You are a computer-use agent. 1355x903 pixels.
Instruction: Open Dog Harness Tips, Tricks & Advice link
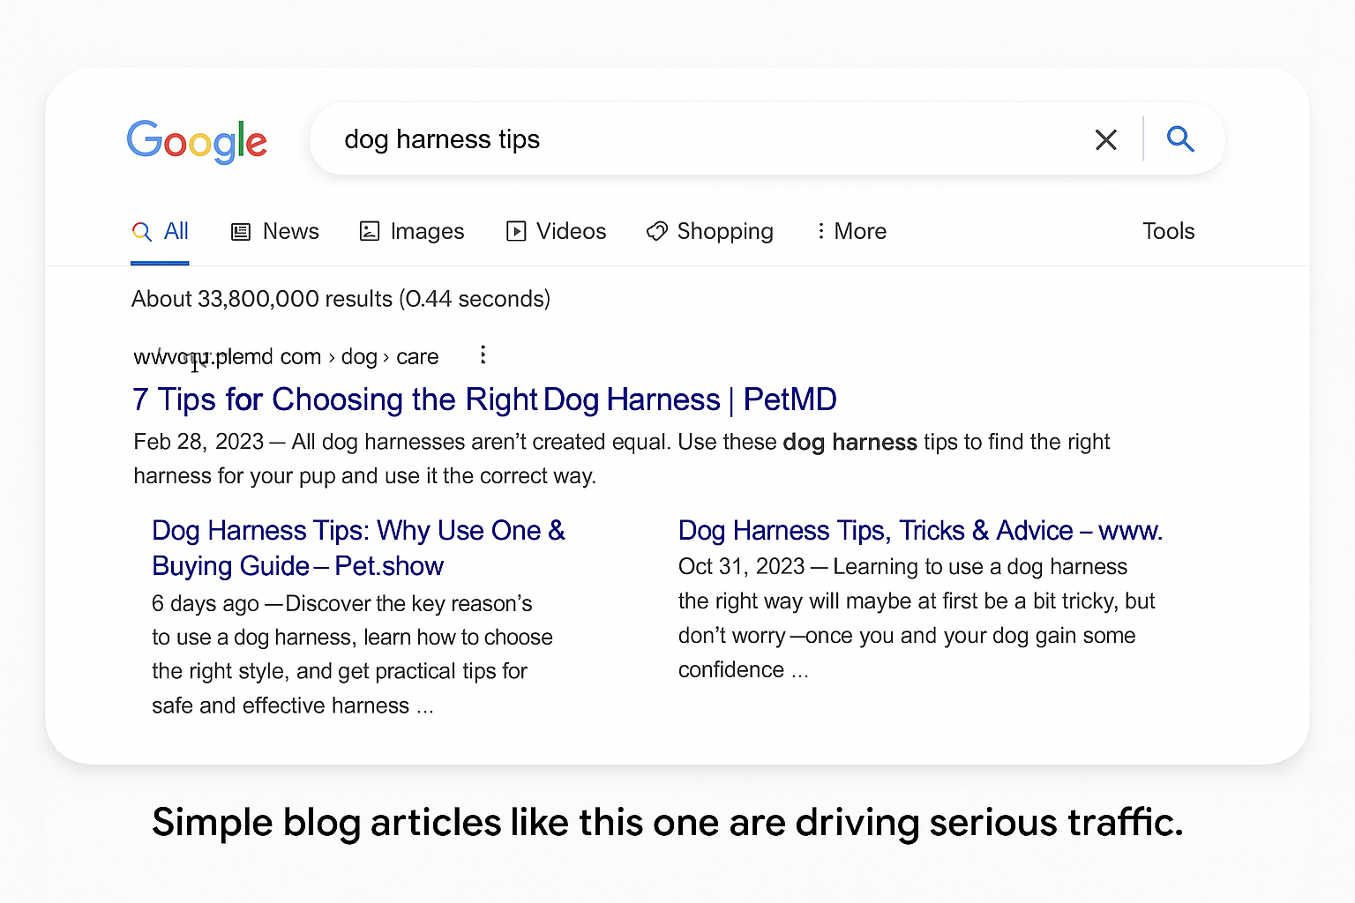coord(920,531)
